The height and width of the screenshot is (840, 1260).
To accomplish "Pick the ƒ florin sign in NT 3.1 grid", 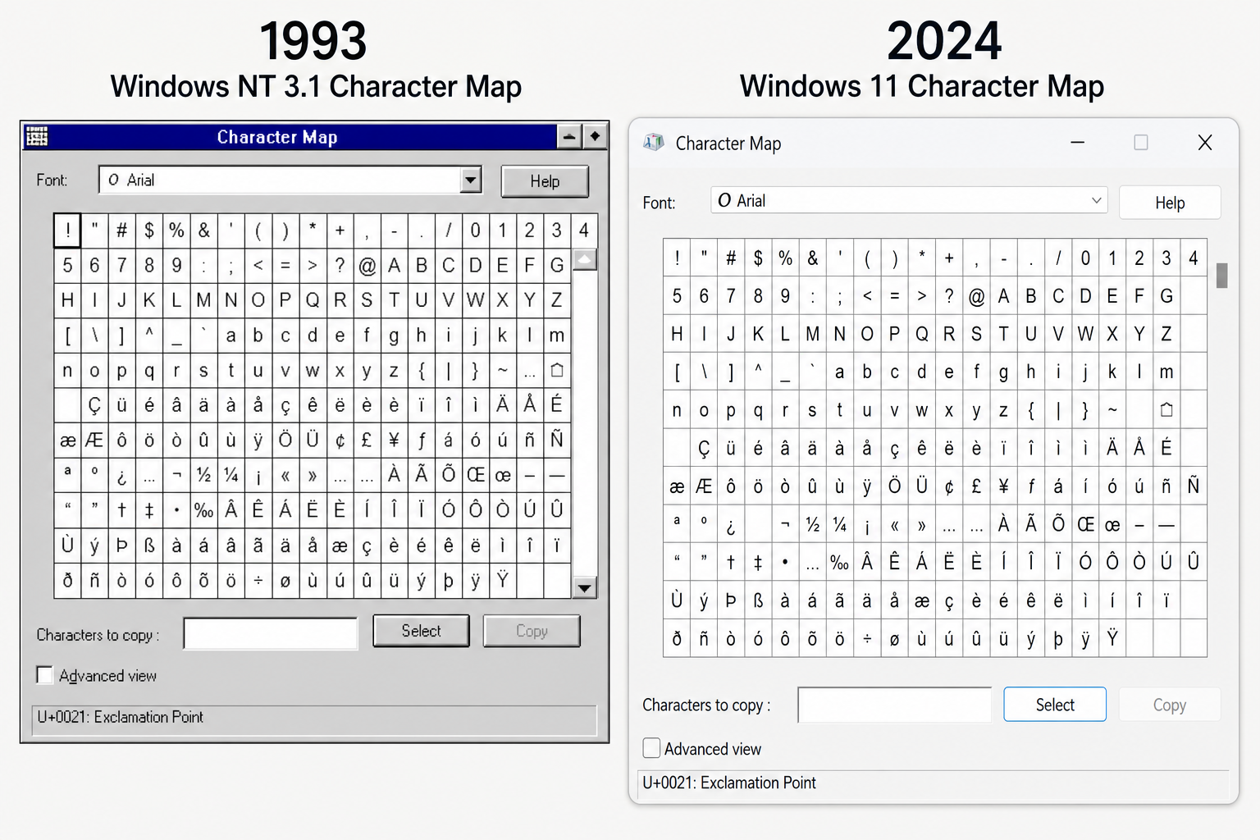I will point(422,440).
